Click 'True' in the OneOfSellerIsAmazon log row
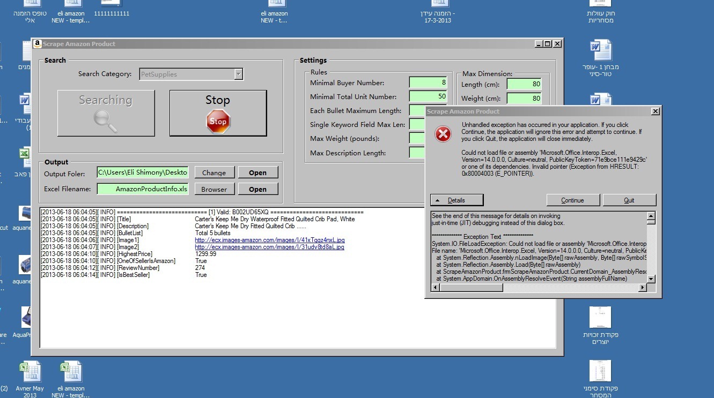 (x=201, y=261)
